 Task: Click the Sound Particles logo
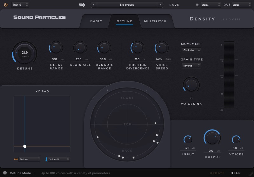pos(40,17)
